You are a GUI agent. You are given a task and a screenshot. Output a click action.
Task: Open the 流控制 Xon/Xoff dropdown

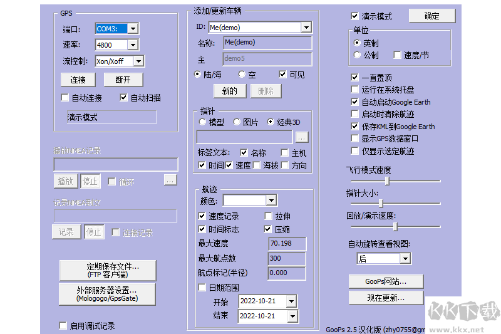pos(138,61)
